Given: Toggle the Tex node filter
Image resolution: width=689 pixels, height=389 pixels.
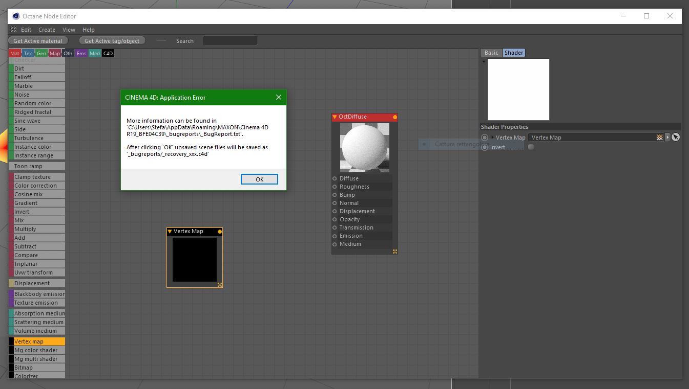Looking at the screenshot, I should tap(28, 53).
